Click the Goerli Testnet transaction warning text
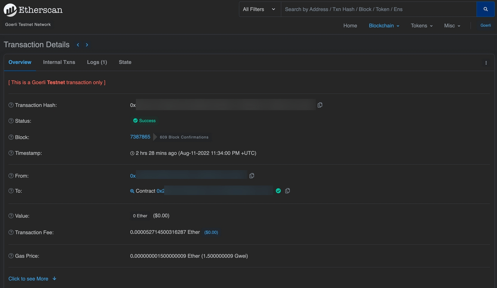Screen dimensions: 497x288 (x=57, y=82)
